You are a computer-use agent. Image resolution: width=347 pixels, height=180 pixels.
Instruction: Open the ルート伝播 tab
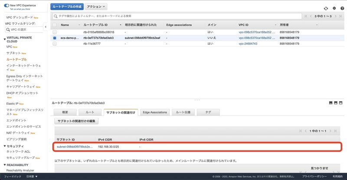[183, 112]
